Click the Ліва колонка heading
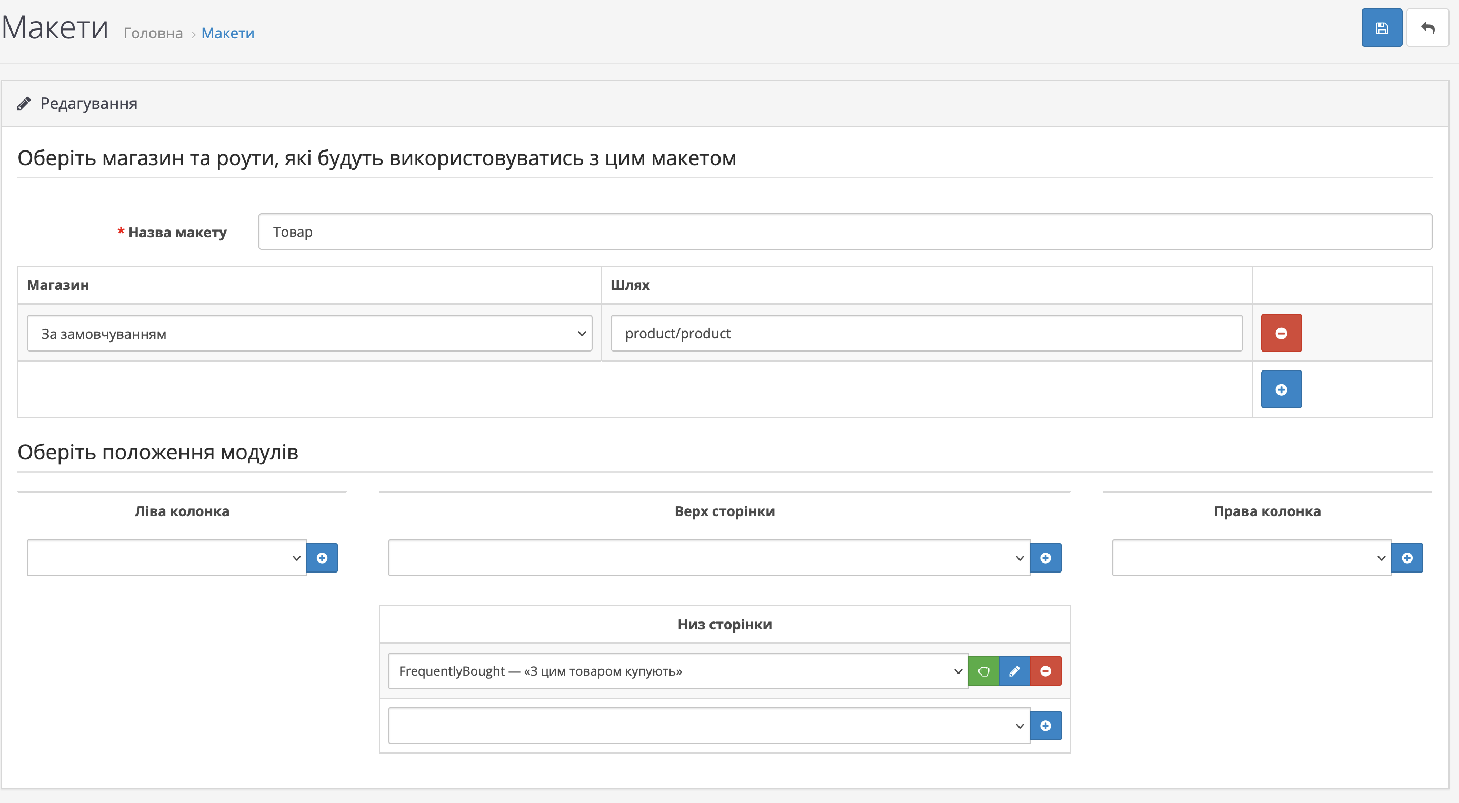 point(182,511)
